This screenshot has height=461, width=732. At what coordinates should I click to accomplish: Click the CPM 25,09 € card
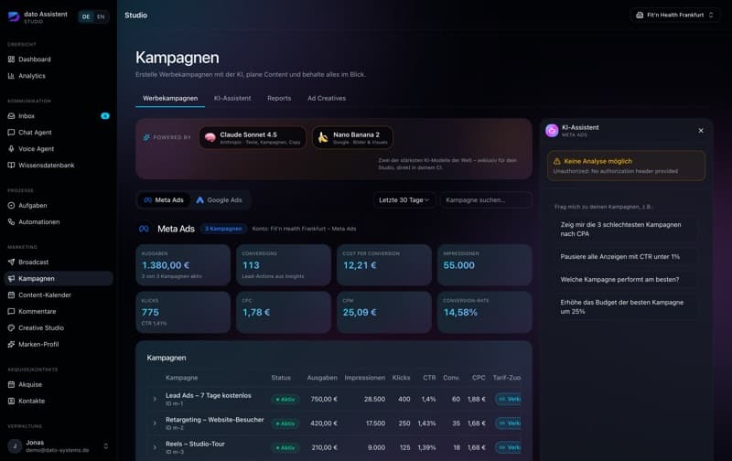tap(384, 312)
